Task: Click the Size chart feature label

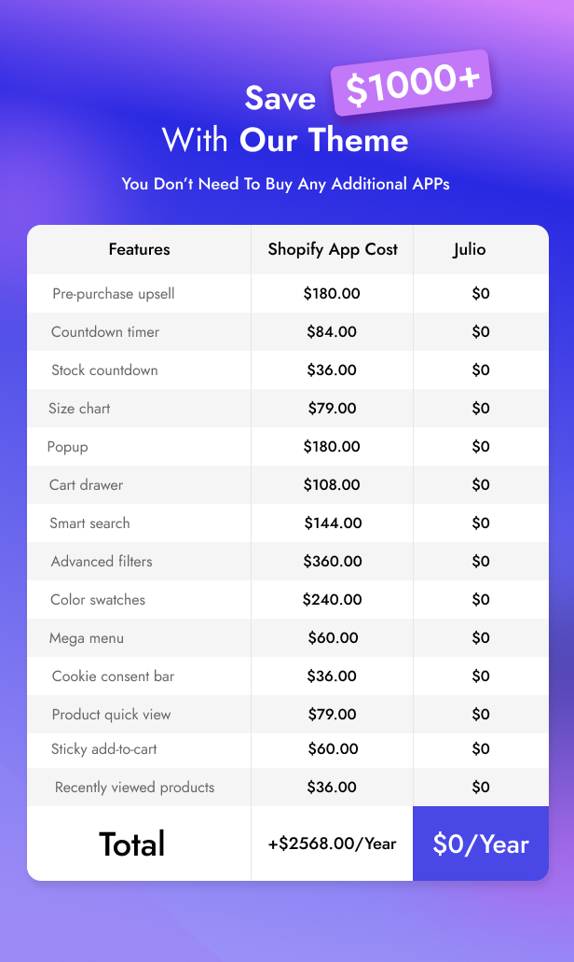Action: [79, 409]
